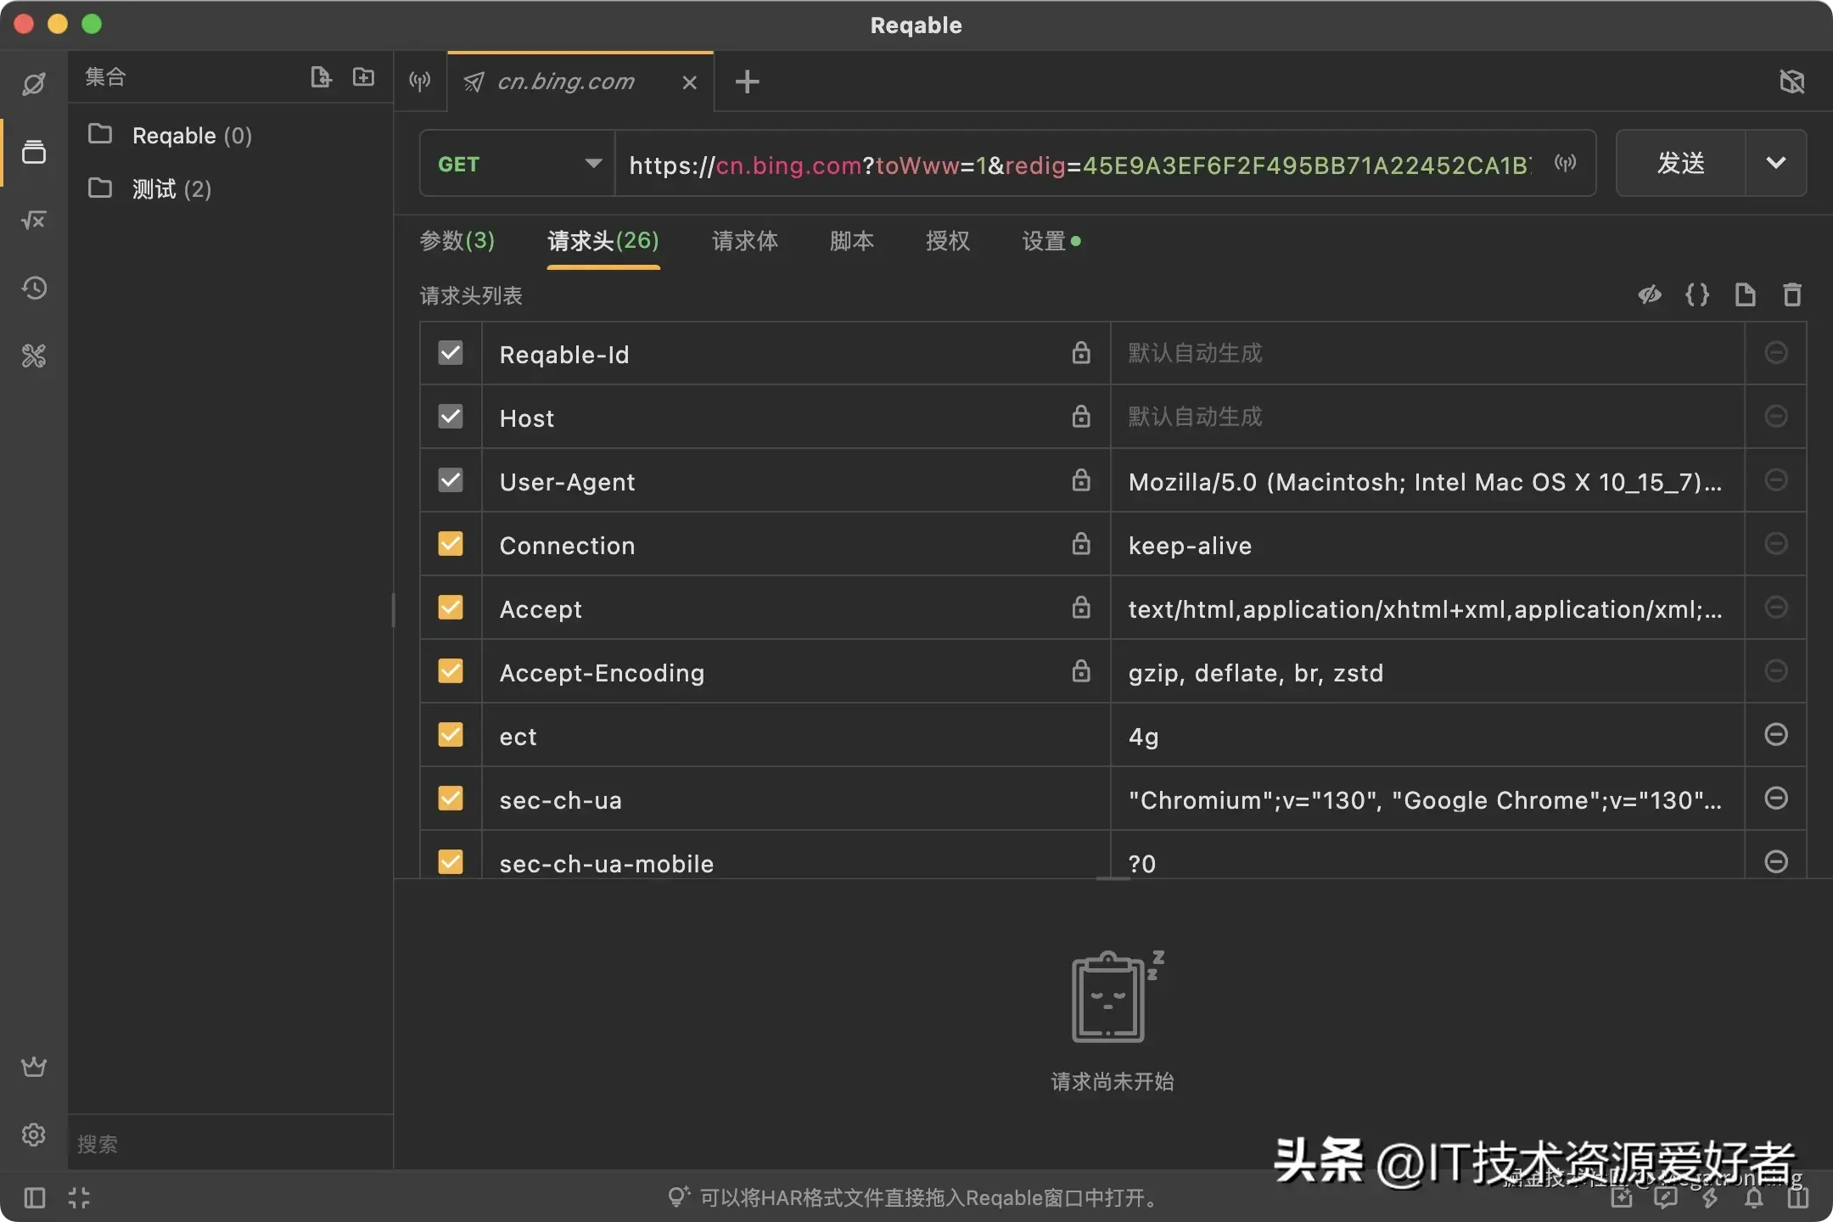Viewport: 1833px width, 1222px height.
Task: Click the document icon above headers list
Action: click(x=1745, y=294)
